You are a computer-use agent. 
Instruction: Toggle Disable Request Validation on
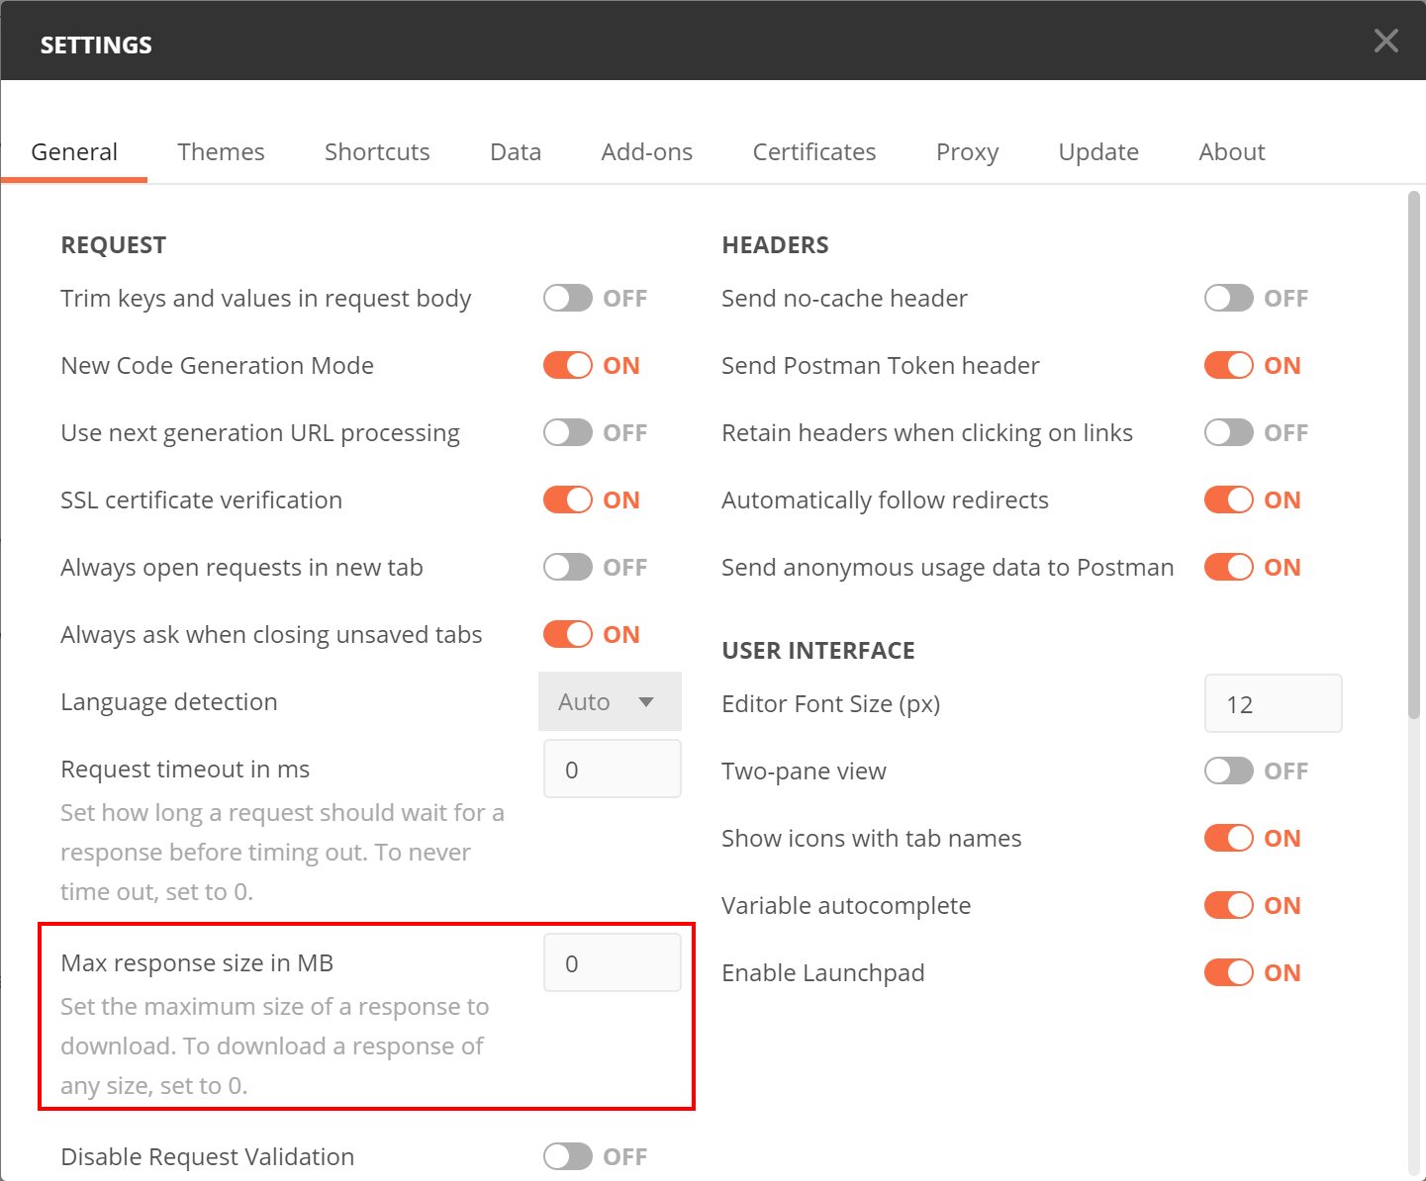[568, 1157]
